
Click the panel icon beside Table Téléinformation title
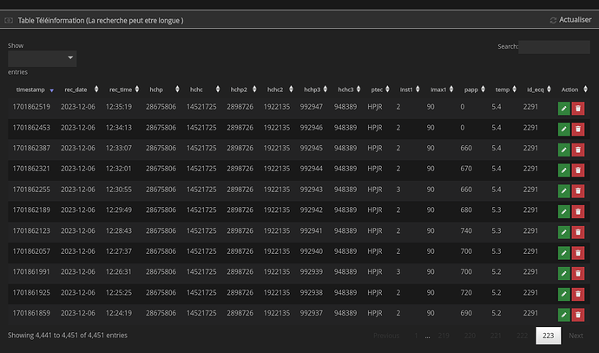(x=9, y=20)
